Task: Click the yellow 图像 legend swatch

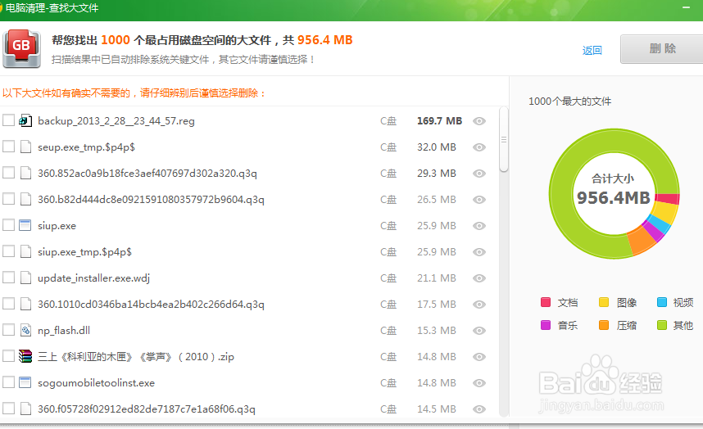Action: tap(604, 302)
